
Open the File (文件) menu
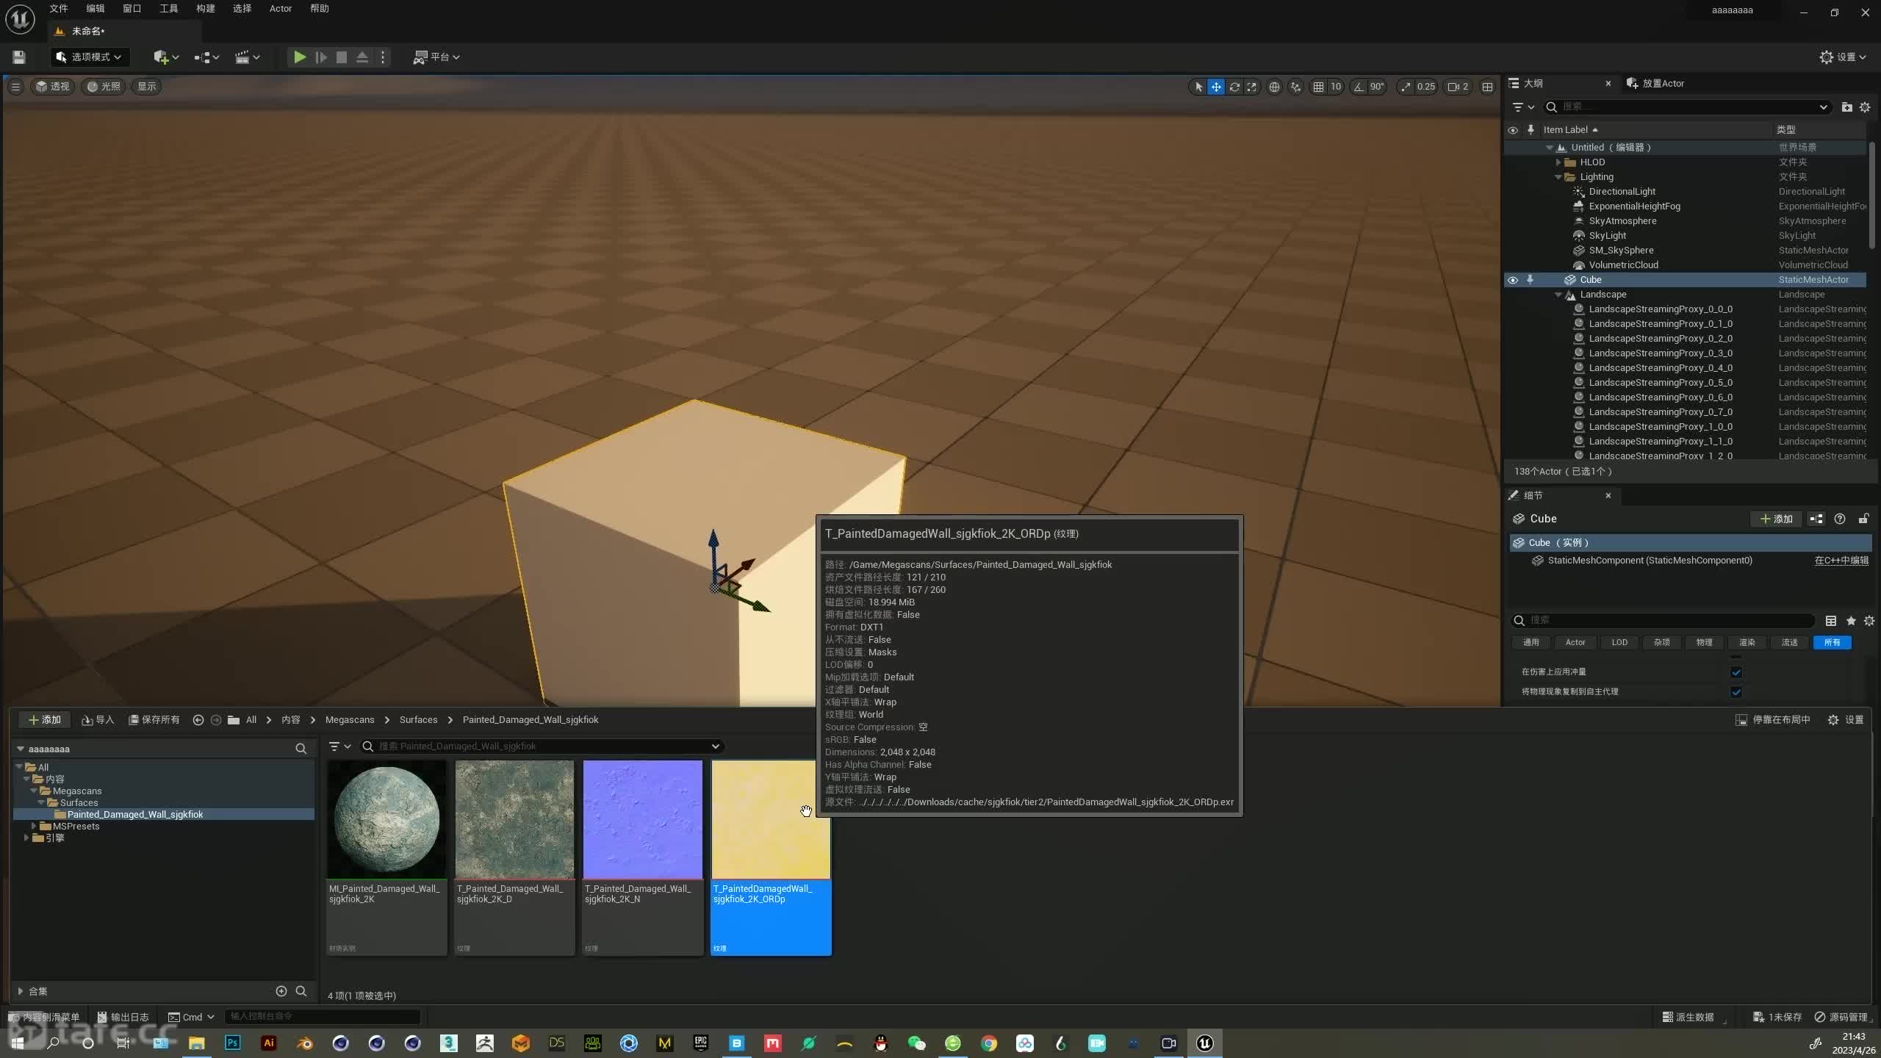click(59, 9)
